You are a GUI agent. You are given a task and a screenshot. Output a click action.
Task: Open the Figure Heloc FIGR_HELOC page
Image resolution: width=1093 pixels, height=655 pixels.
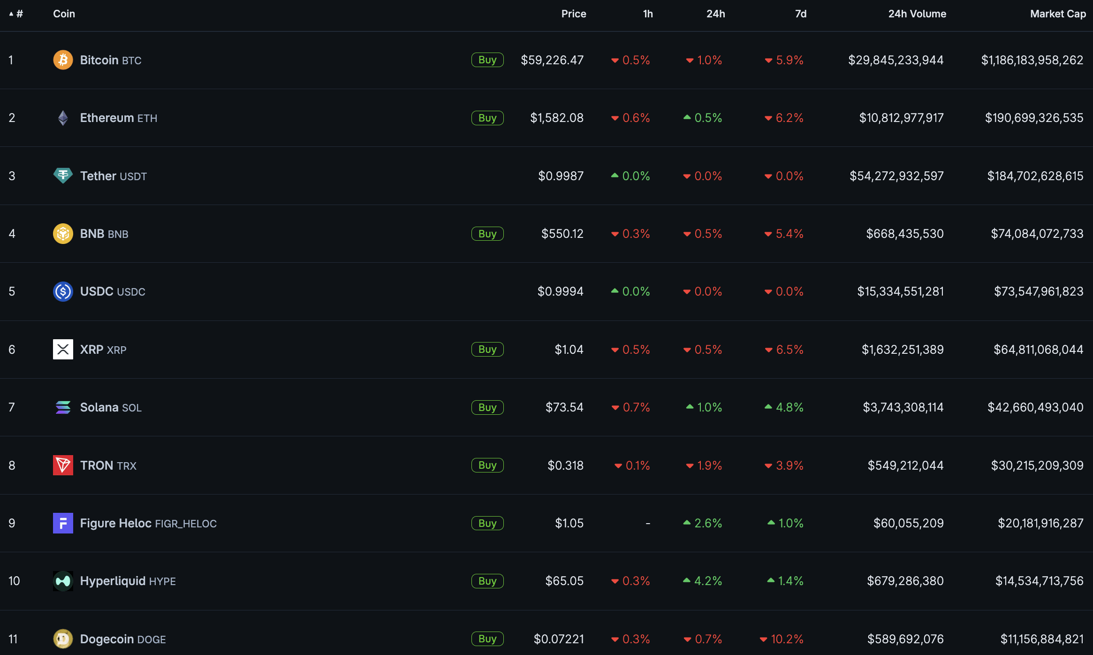tap(148, 523)
